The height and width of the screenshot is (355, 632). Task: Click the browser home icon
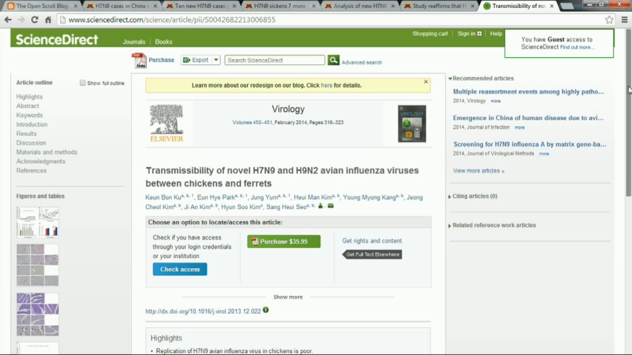coord(48,20)
